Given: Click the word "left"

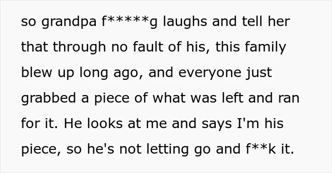Looking at the screenshot, I should click(232, 98).
